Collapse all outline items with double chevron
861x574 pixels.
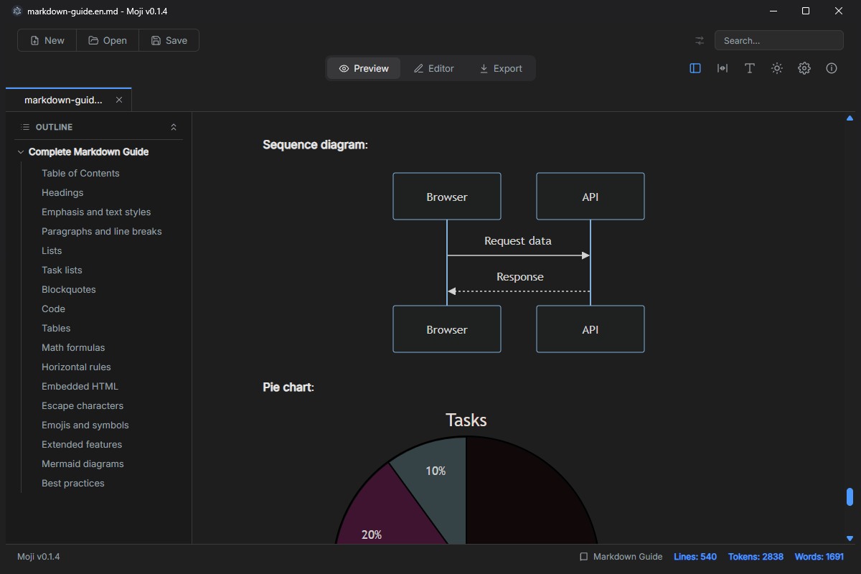174,127
